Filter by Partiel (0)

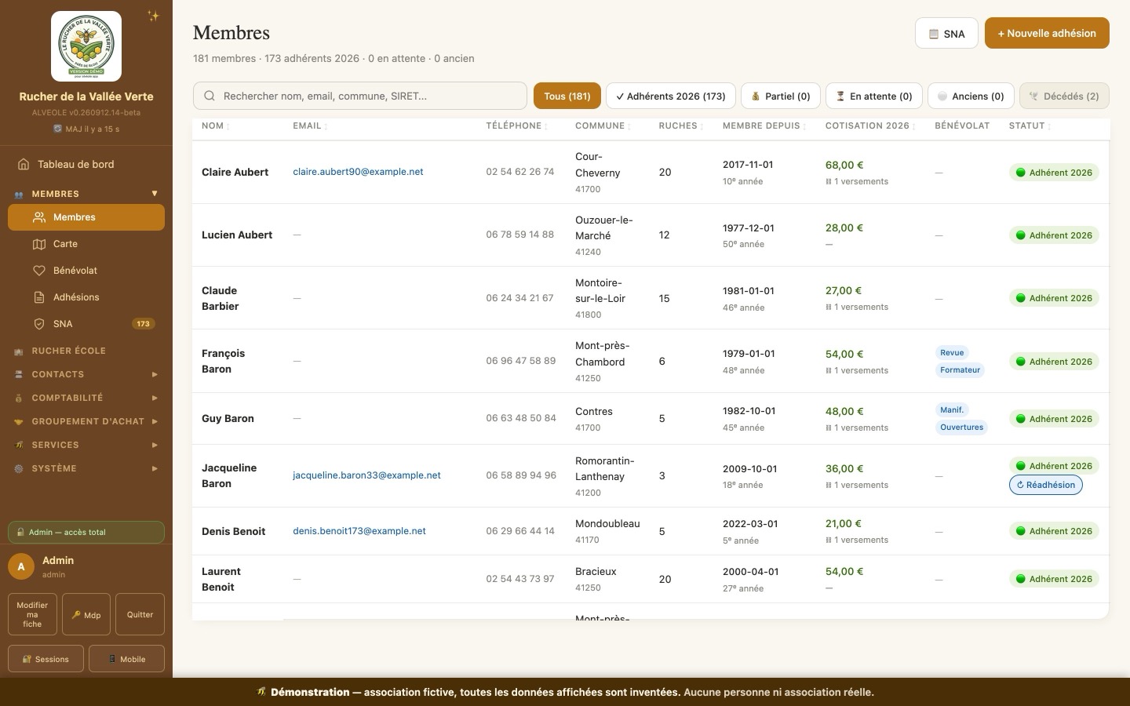pos(780,96)
